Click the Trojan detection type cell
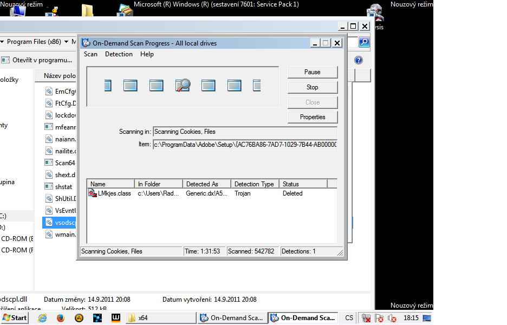The width and height of the screenshot is (507, 325). 243,193
